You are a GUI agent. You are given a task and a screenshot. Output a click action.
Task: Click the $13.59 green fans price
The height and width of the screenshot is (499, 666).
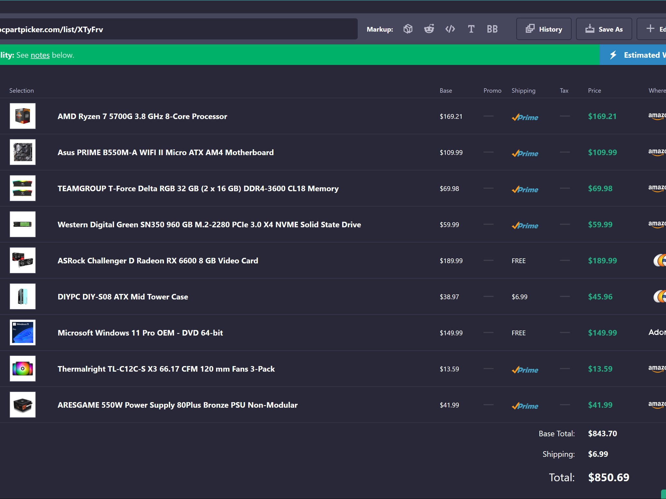[600, 369]
